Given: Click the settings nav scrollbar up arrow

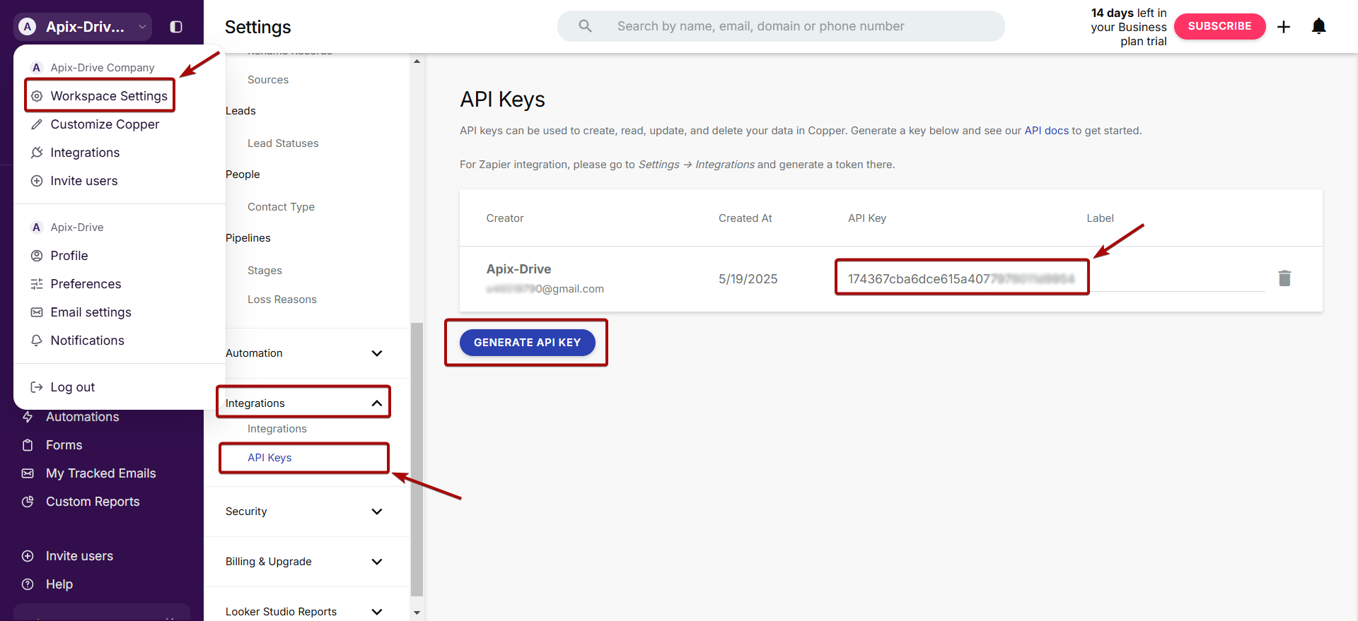Looking at the screenshot, I should click(x=417, y=61).
